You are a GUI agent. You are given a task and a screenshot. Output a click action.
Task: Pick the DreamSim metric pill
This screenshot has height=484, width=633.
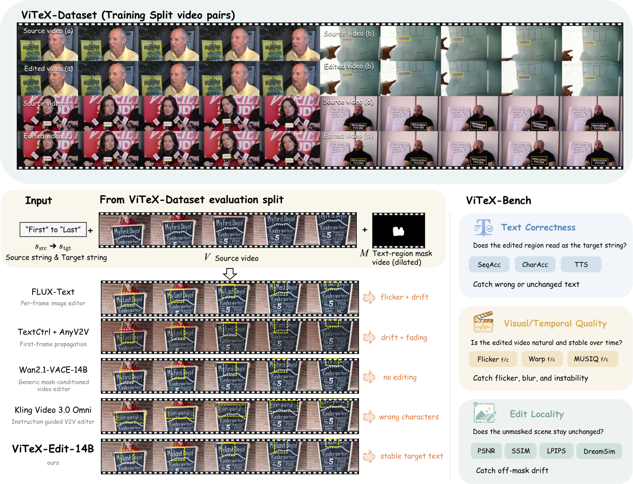[x=599, y=451]
